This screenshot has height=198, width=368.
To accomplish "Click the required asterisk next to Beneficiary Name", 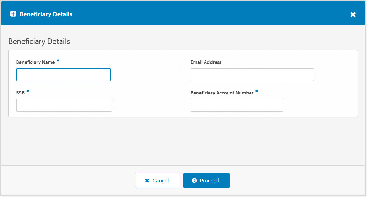I will (58, 60).
